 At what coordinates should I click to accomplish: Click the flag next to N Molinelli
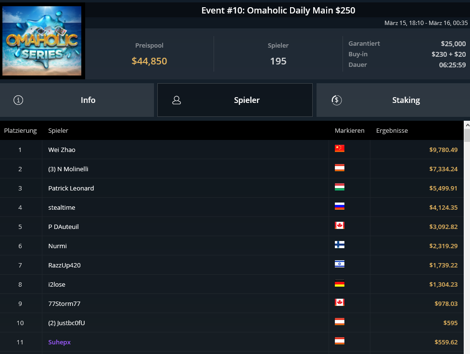[x=340, y=167]
